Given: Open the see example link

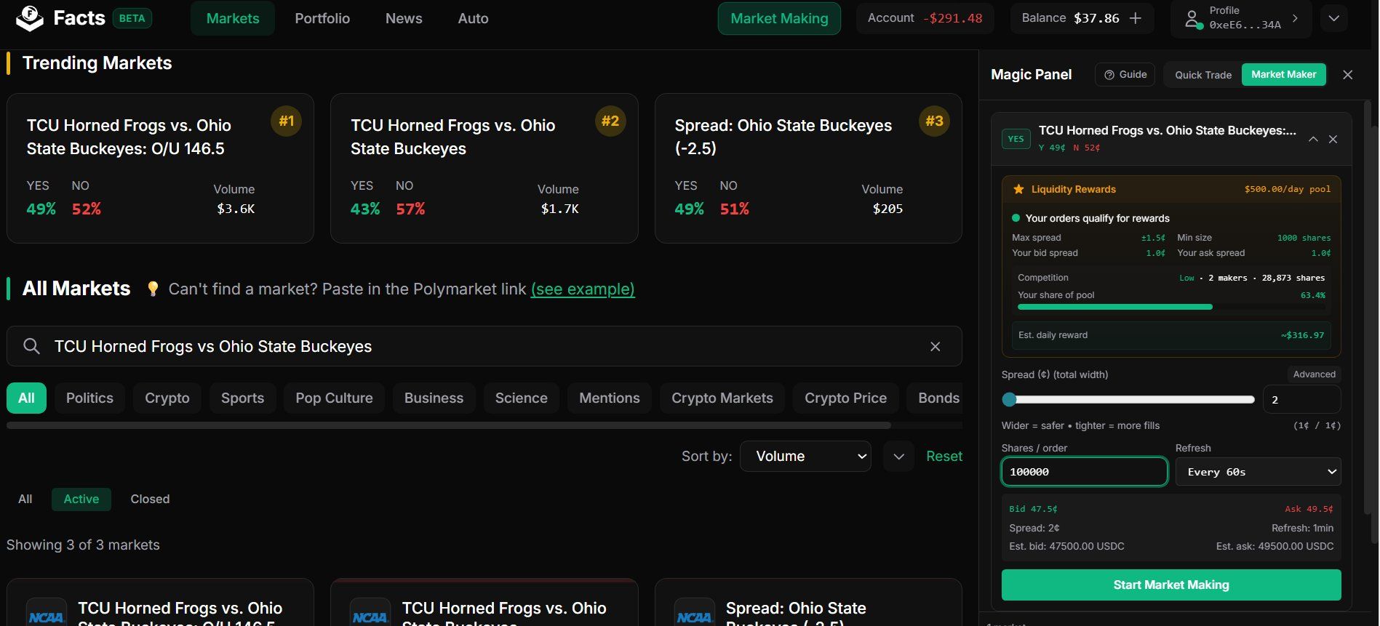Looking at the screenshot, I should 582,289.
